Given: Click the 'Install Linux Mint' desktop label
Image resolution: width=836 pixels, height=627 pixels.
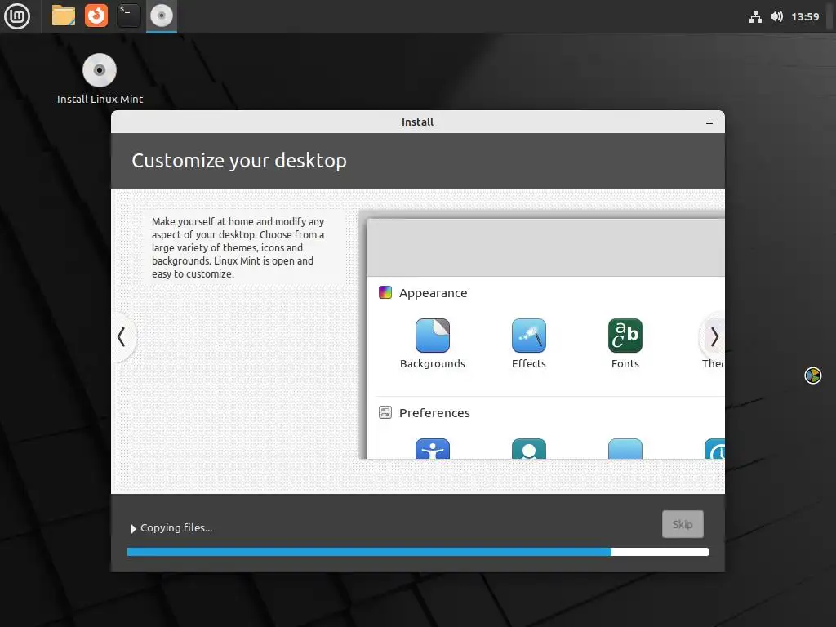Looking at the screenshot, I should 100,99.
